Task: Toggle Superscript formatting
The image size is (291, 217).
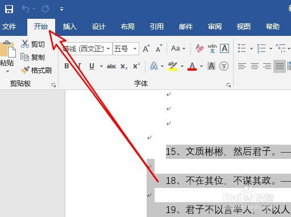Action: click(x=136, y=66)
